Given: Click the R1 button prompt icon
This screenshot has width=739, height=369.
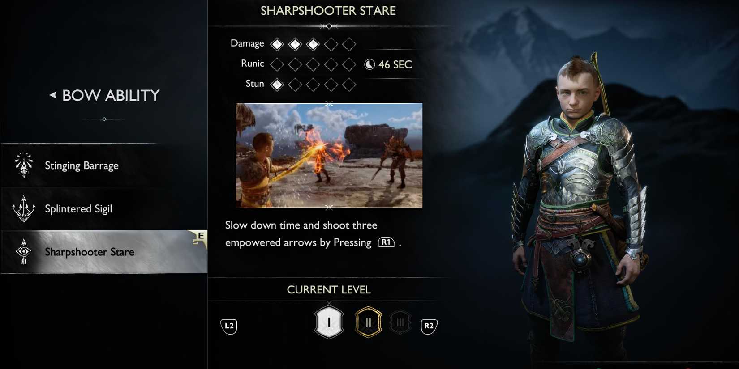Looking at the screenshot, I should 386,242.
